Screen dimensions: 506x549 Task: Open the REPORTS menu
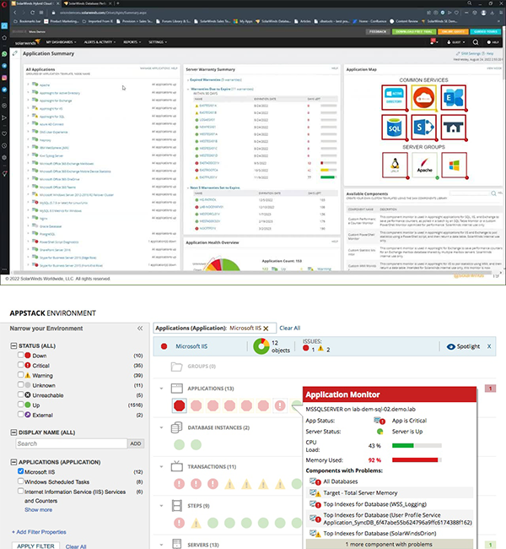coord(132,42)
